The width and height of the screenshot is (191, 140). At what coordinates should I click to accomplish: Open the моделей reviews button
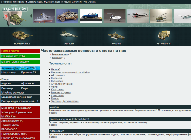(x=10, y=83)
